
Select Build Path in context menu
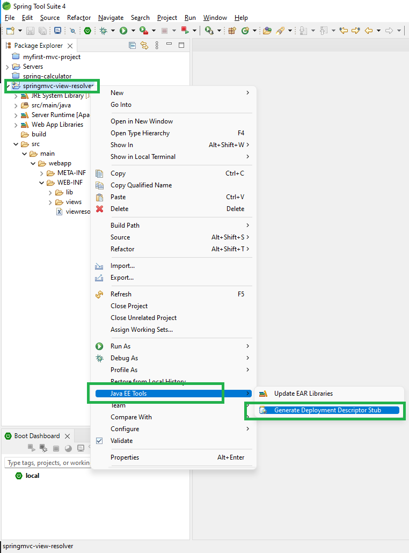click(173, 225)
